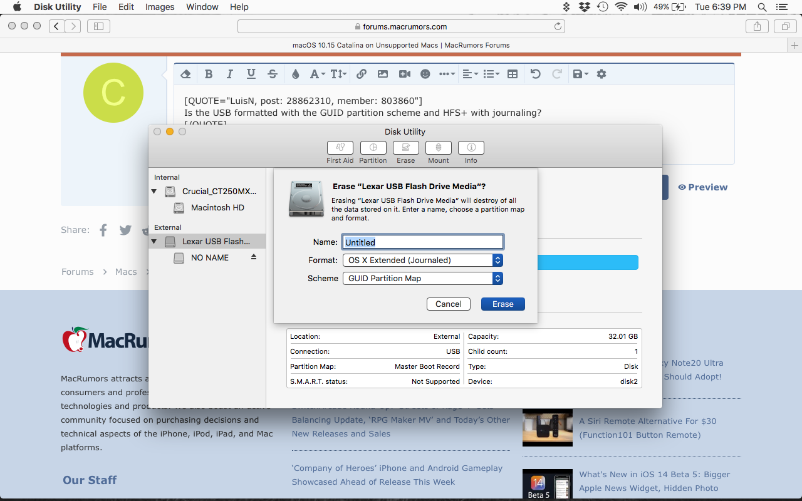Open the list style dropdown
This screenshot has height=501, width=802.
pos(491,74)
